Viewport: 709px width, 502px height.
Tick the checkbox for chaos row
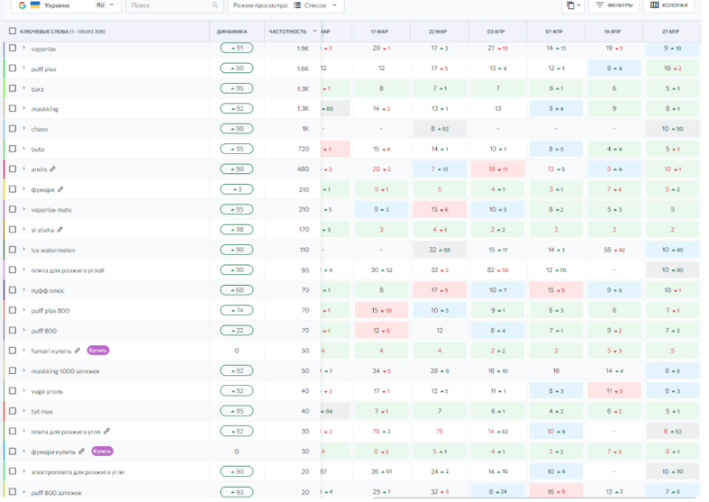point(13,129)
